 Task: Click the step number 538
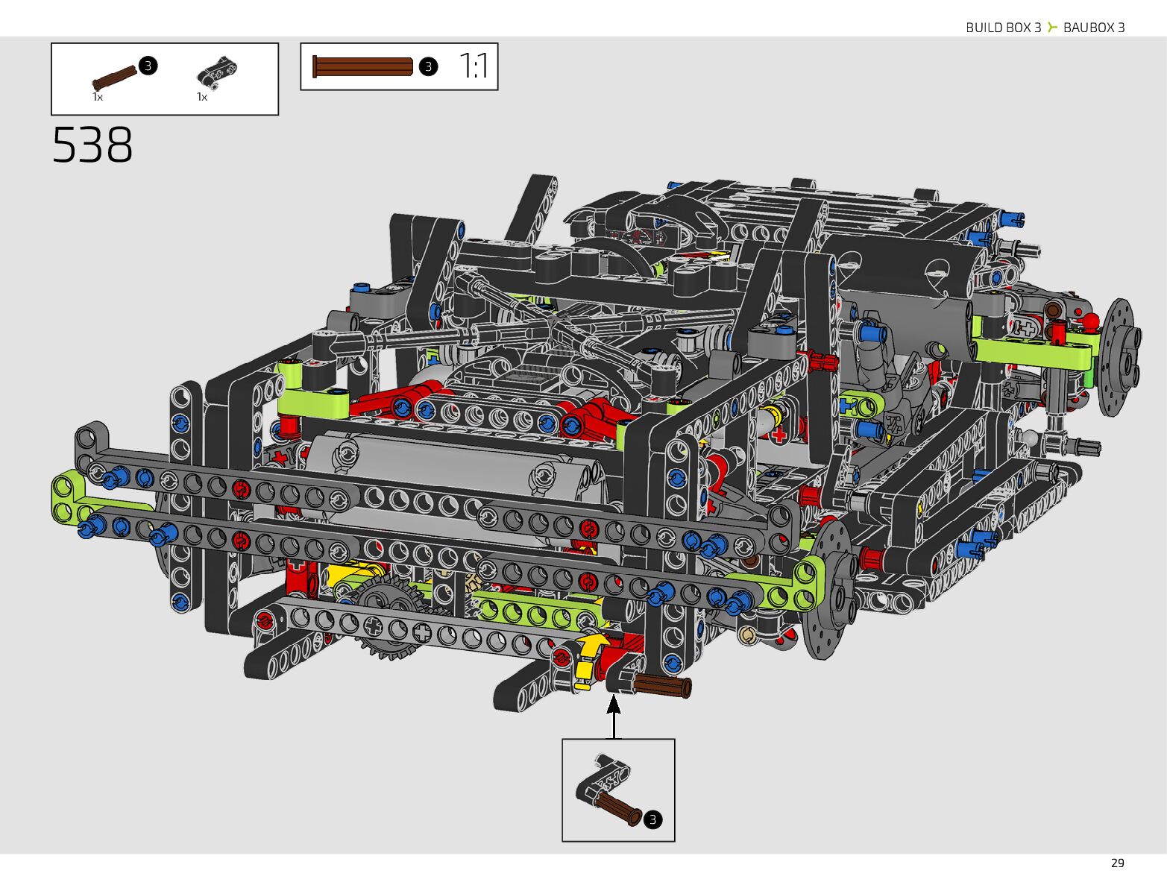tap(92, 145)
